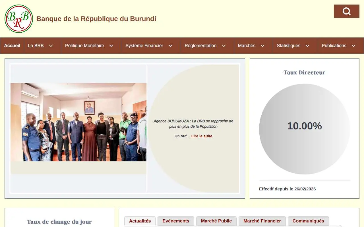Click the 10.00% rate circle
Image resolution: width=364 pixels, height=227 pixels.
(305, 129)
